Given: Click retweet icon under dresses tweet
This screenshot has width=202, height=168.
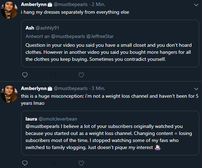Looking at the screenshot, I should coord(53,75).
